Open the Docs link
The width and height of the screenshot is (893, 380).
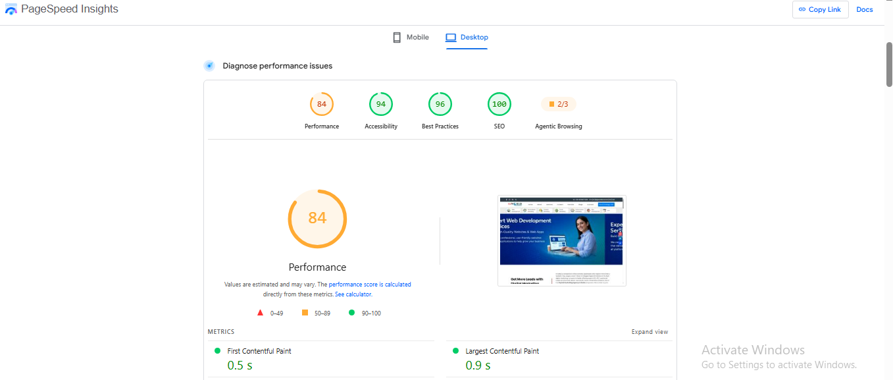coord(865,9)
